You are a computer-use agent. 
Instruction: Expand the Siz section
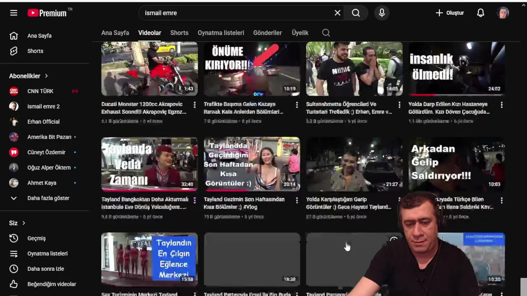click(x=17, y=223)
